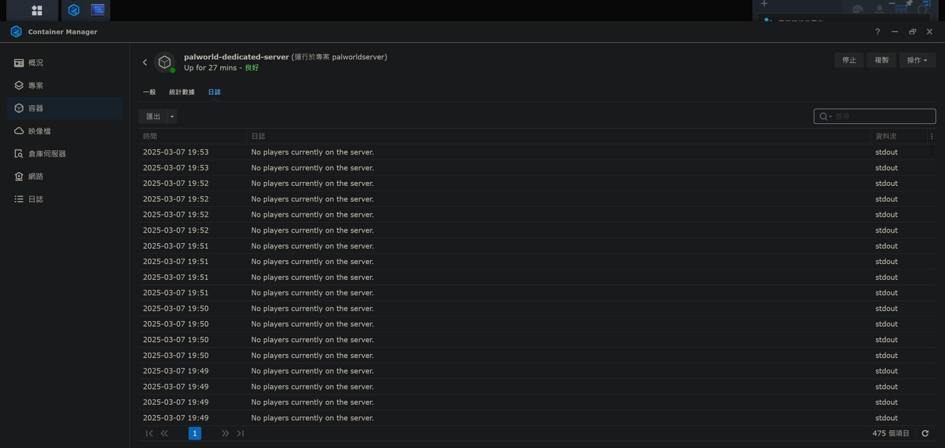Open 倉庫伺服器 registry in sidebar
This screenshot has height=448, width=945.
click(47, 154)
